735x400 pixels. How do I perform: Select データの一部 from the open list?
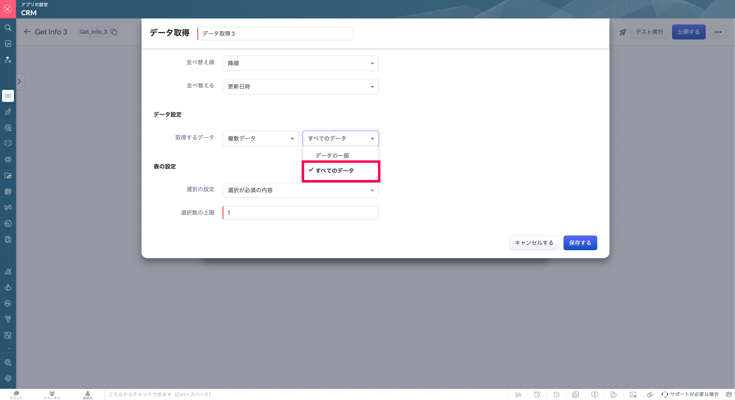click(x=332, y=156)
